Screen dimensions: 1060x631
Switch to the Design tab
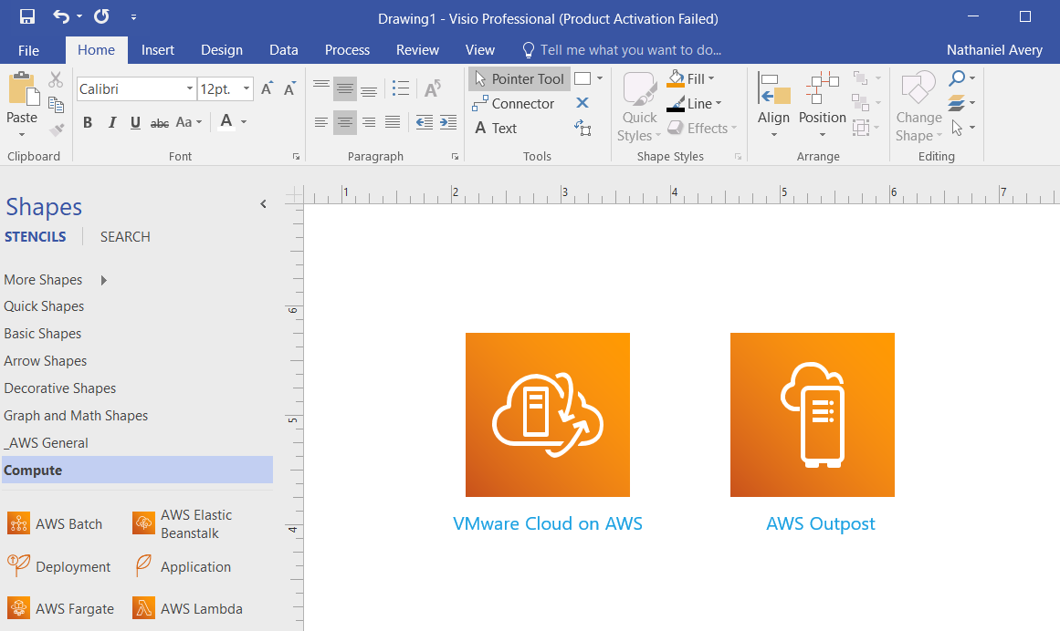222,50
